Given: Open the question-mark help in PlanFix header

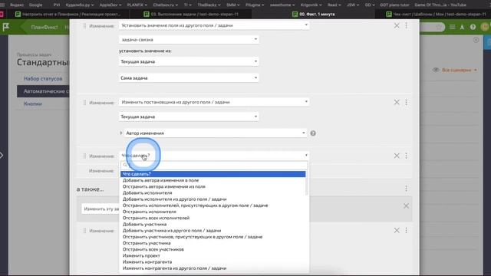Looking at the screenshot, I should click(473, 28).
